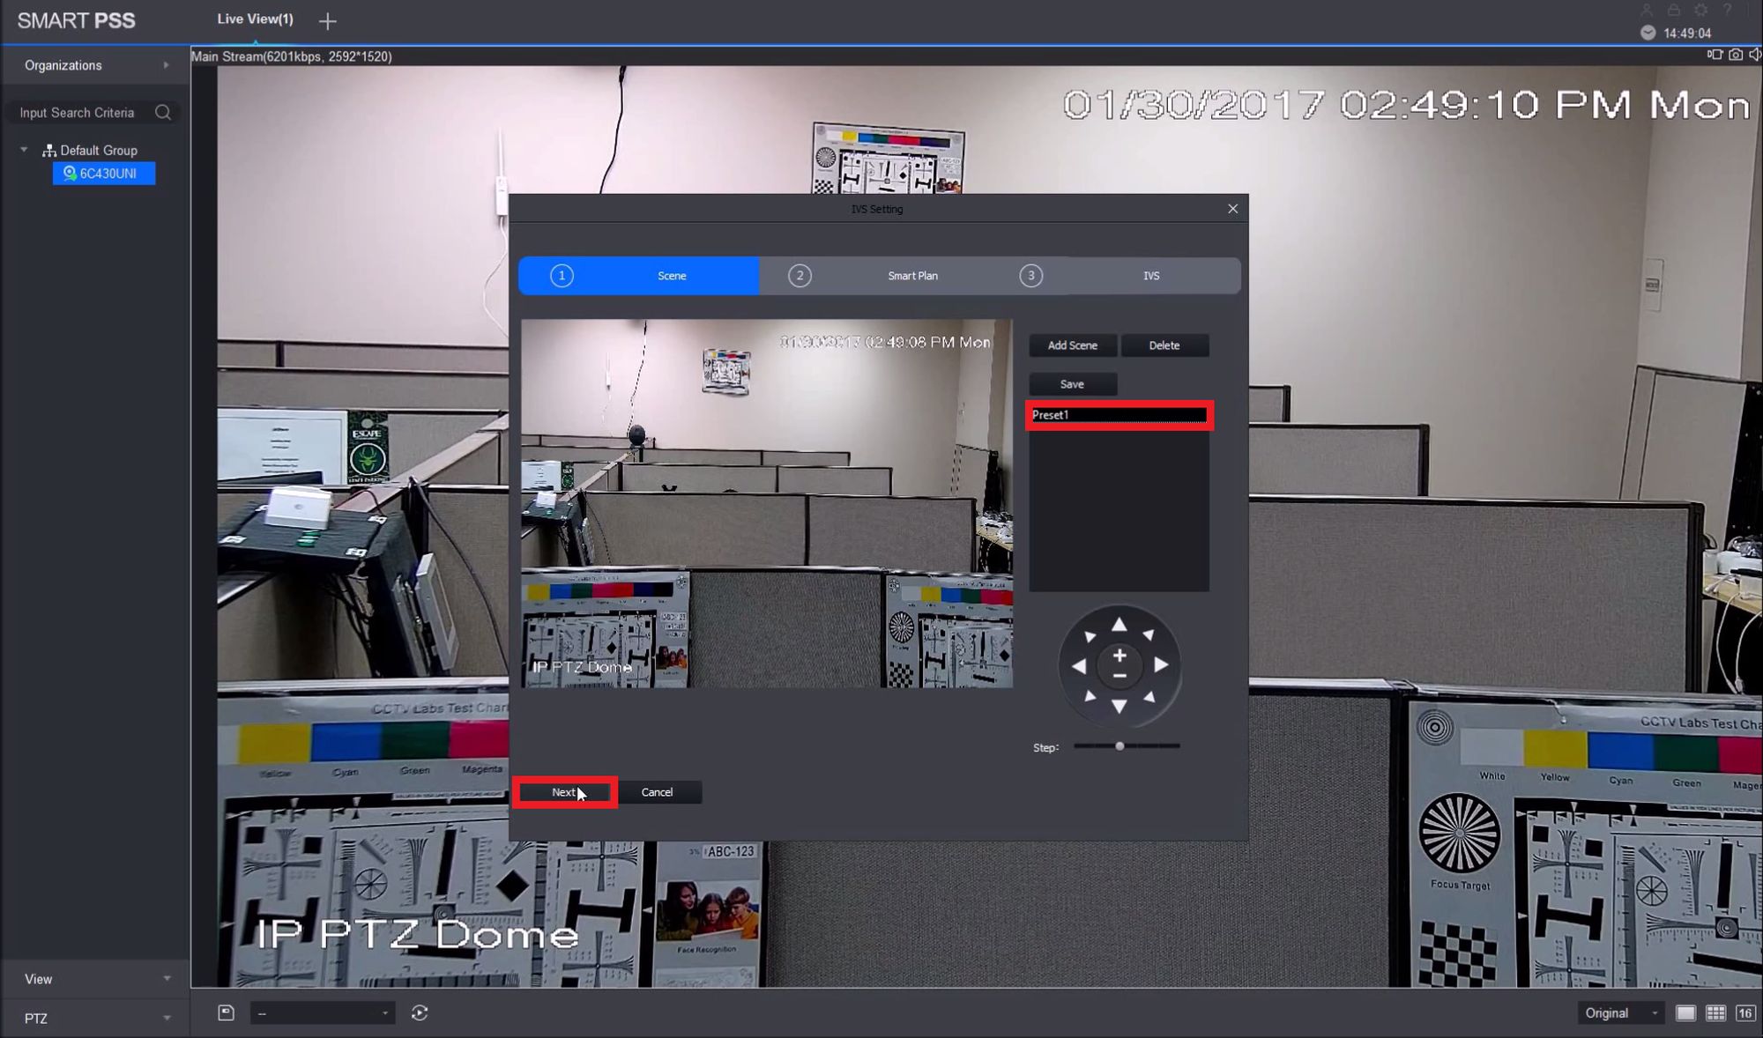
Task: Switch to 9-split grid layout
Action: coord(1715,1013)
